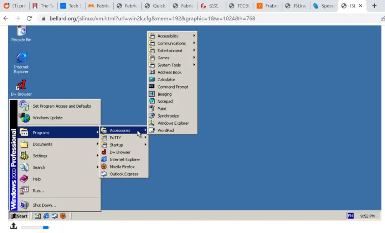Launch Imaging from Accessories menu
This screenshot has height=233, width=385.
pos(172,94)
